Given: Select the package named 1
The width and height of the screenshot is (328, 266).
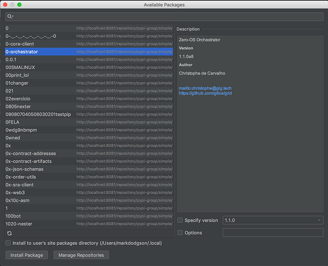Looking at the screenshot, I should click(89, 208).
